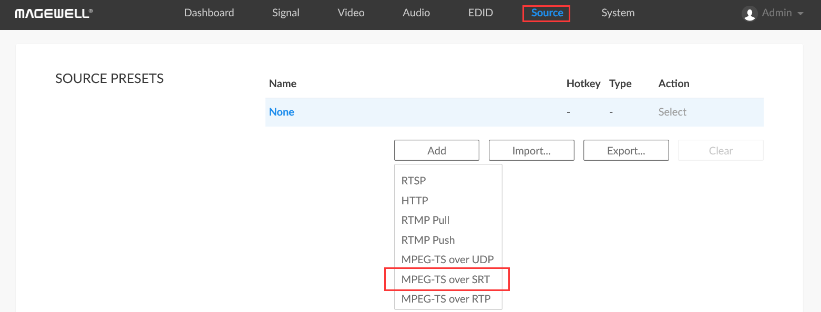
Task: Navigate to the System tab
Action: click(618, 13)
